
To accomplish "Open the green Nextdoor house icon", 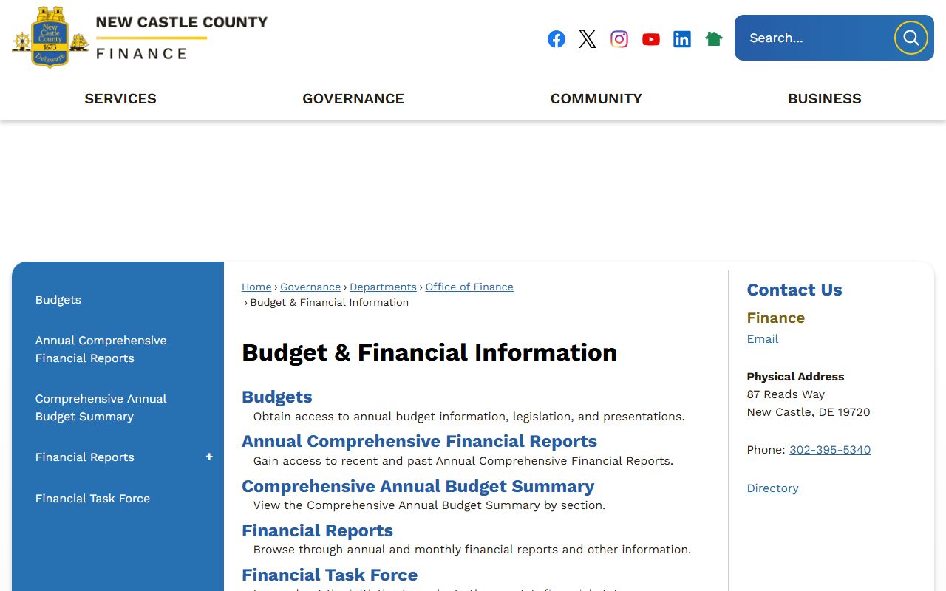I will point(714,38).
